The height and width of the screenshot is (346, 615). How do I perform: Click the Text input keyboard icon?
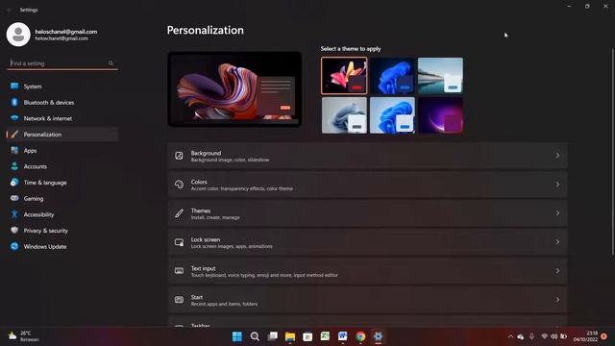coord(179,271)
